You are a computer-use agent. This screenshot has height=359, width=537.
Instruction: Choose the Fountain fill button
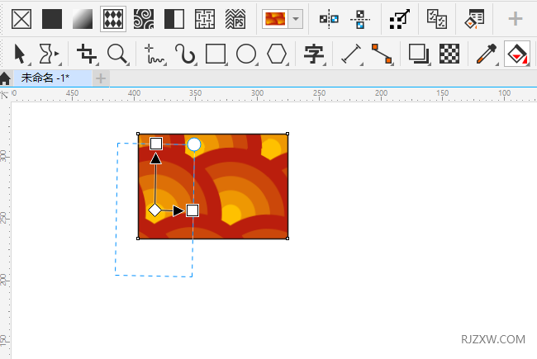click(x=83, y=19)
